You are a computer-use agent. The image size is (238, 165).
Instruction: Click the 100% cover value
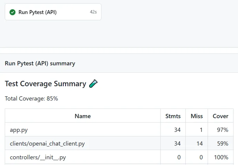click(x=221, y=157)
